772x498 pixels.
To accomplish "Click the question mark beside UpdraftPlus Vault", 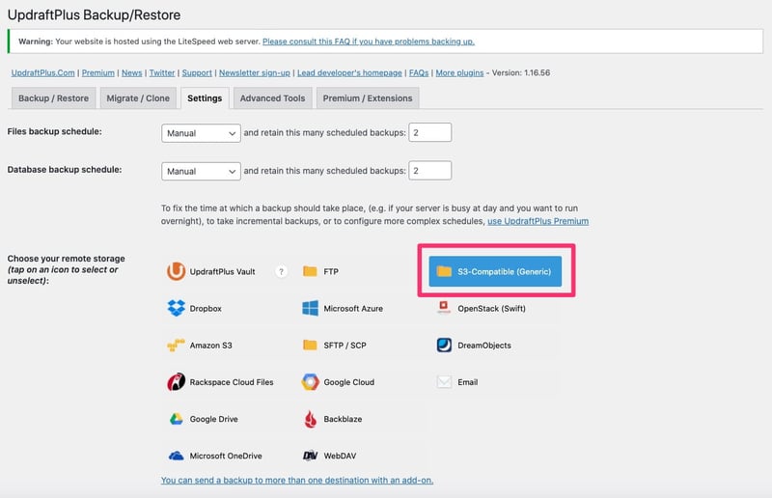I will click(x=282, y=272).
